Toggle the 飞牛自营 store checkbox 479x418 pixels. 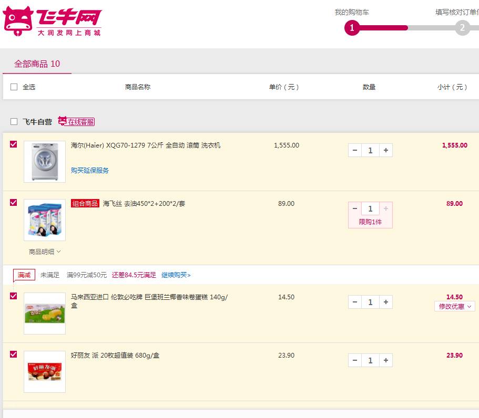tap(14, 122)
